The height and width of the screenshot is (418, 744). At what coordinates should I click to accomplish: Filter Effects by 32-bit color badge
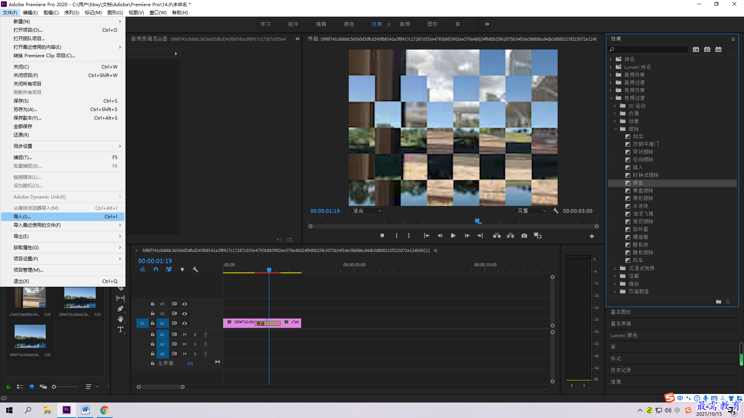707,49
